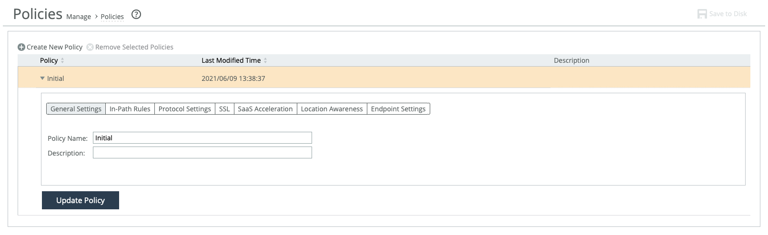Viewport: 768px width, 235px height.
Task: Click the Description column header
Action: point(571,60)
